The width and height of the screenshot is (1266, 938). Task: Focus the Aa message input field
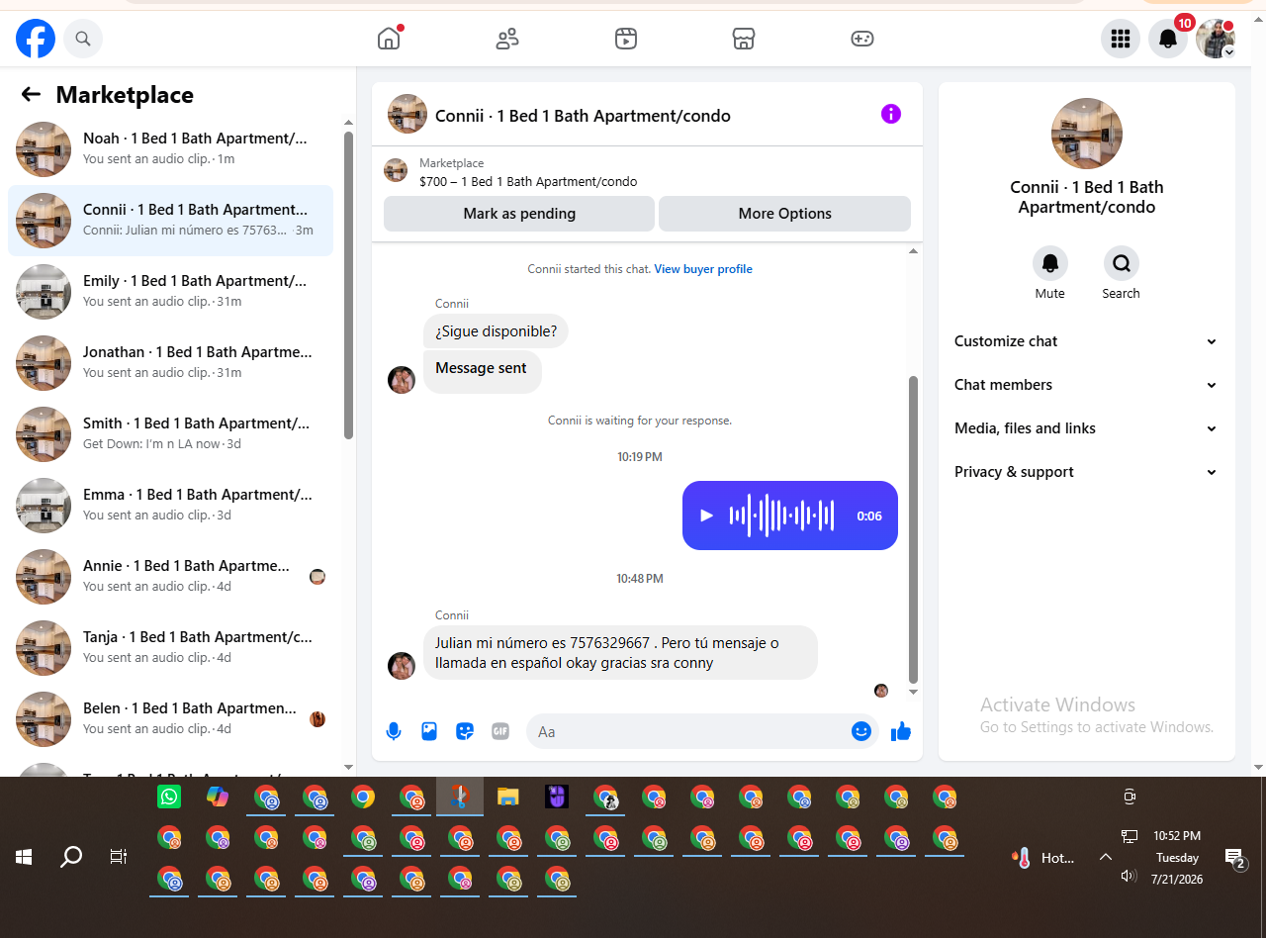[x=692, y=731]
